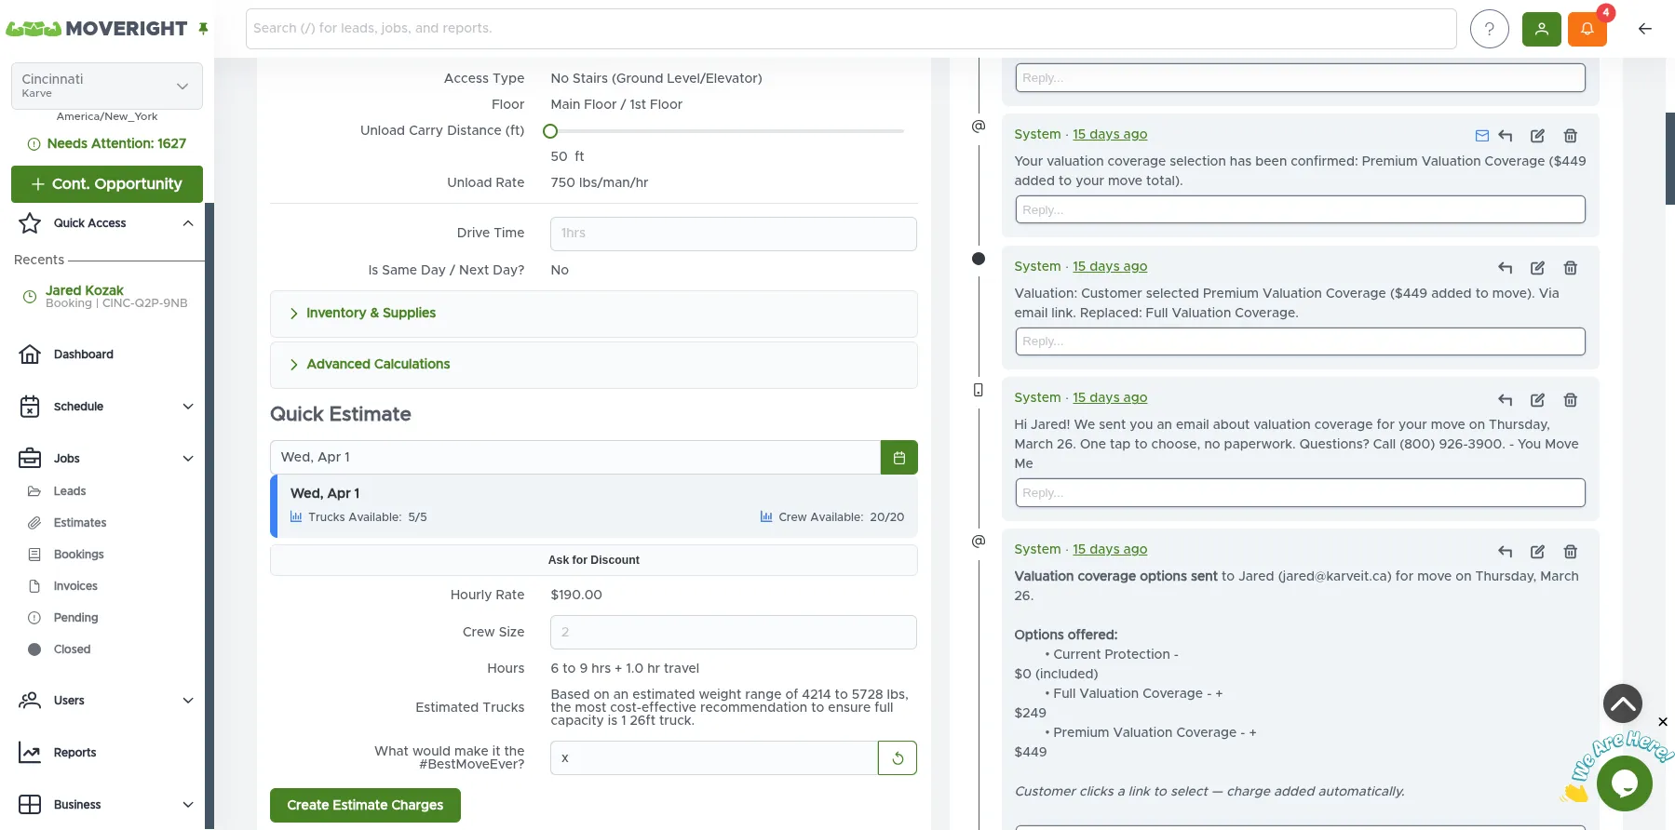The image size is (1675, 830).
Task: Click the Unload Carry Distance slider handle
Action: tap(550, 131)
